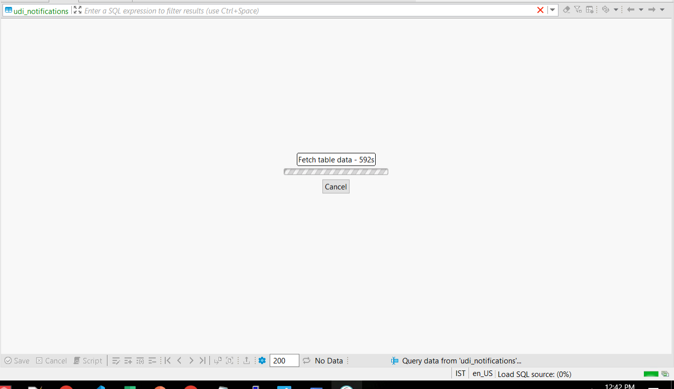Open the blue gear data settings icon

(262, 360)
